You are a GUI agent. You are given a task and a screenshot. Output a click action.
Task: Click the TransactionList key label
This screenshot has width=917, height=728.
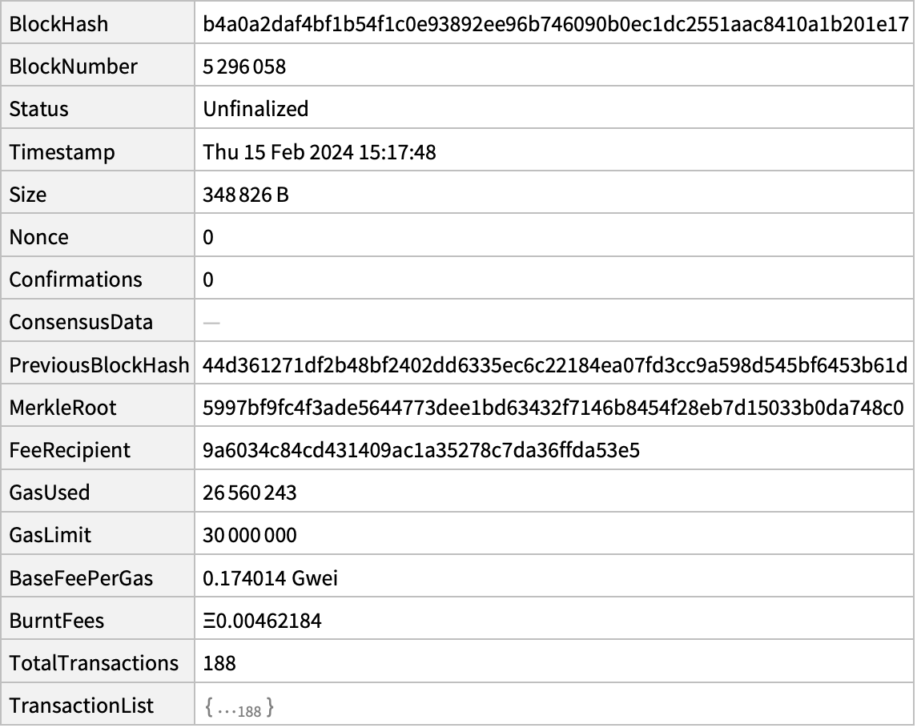tap(82, 706)
